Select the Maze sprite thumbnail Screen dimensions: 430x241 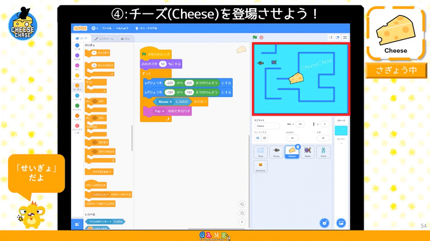[x=261, y=152]
